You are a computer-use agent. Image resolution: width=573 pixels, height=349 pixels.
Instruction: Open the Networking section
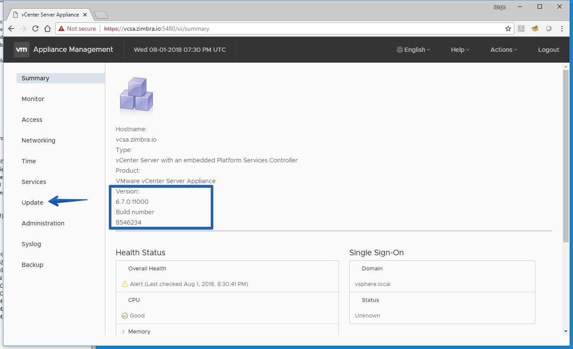click(38, 140)
